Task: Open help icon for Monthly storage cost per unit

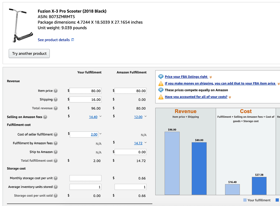Action: 56,178
